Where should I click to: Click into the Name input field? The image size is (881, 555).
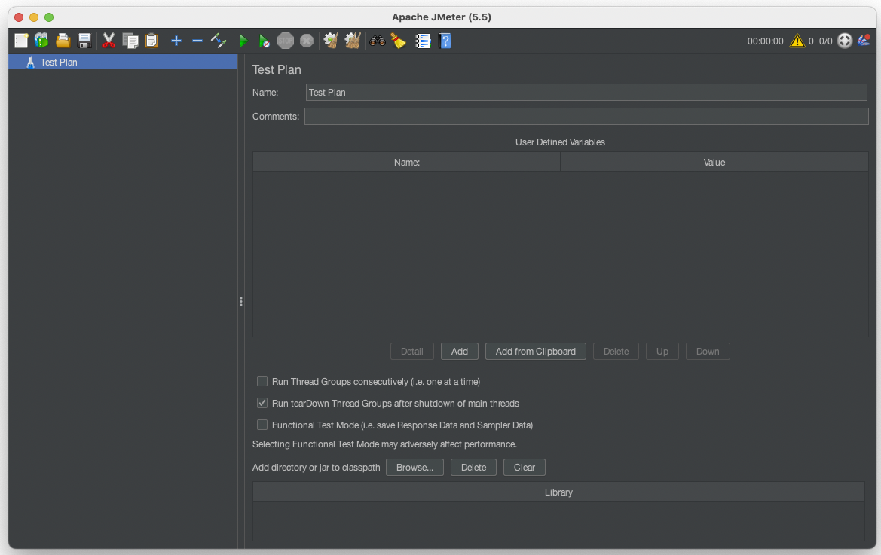coord(586,93)
